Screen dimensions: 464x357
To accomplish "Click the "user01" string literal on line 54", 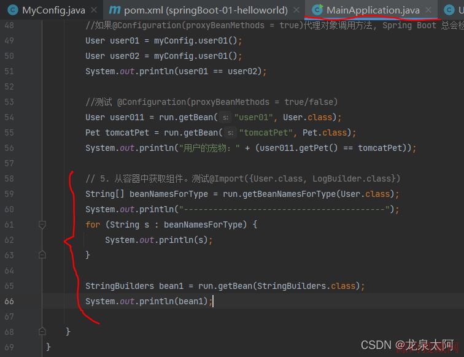I will (253, 117).
